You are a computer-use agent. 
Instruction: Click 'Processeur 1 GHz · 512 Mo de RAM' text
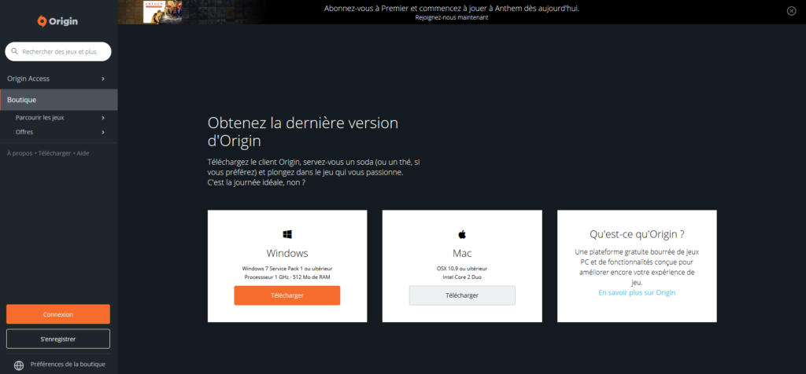(x=287, y=277)
